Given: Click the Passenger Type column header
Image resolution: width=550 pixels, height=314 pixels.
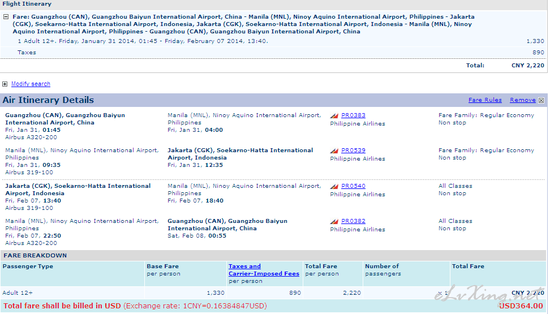Looking at the screenshot, I should 28,266.
